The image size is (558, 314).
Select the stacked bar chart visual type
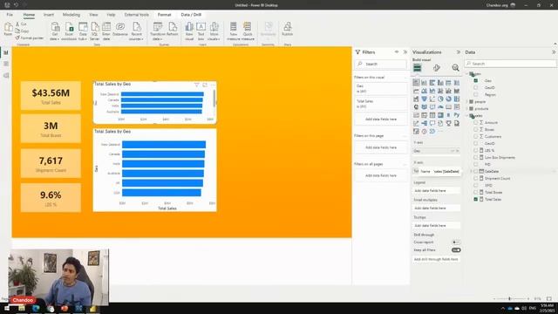click(x=416, y=83)
